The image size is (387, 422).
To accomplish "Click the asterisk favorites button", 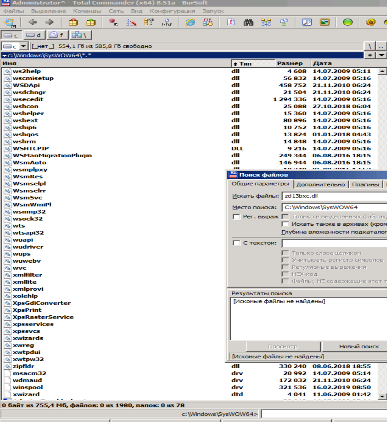I will point(370,55).
